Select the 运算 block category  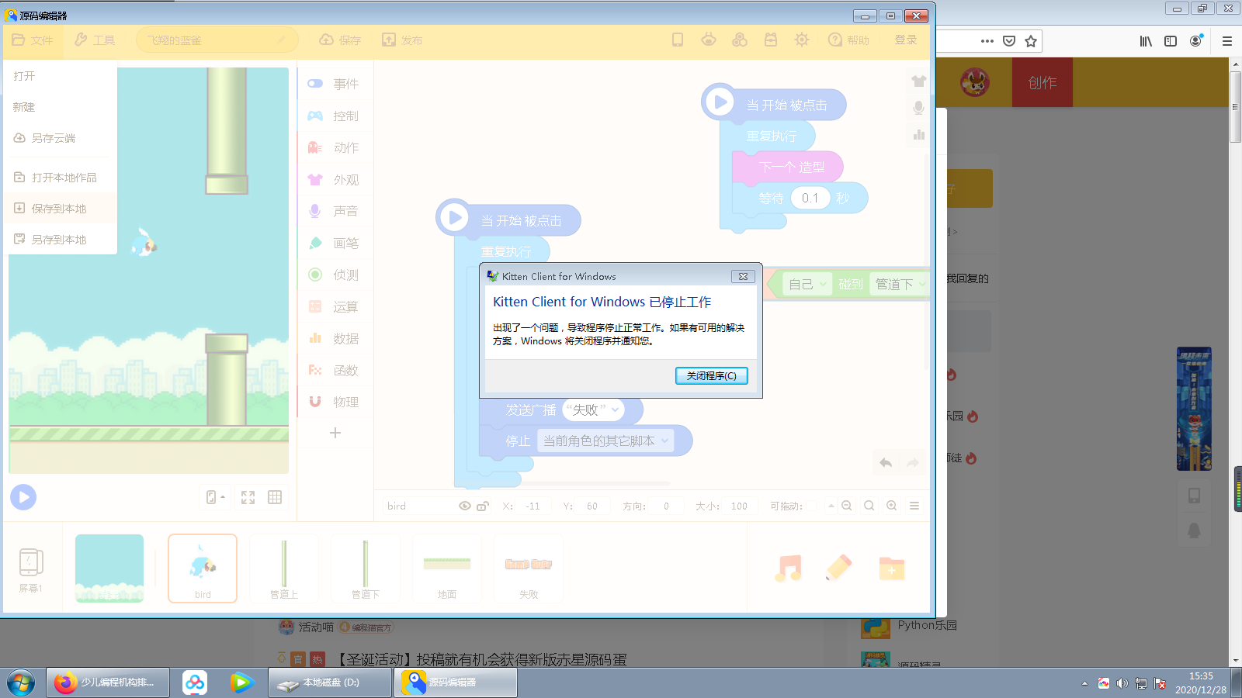(335, 306)
